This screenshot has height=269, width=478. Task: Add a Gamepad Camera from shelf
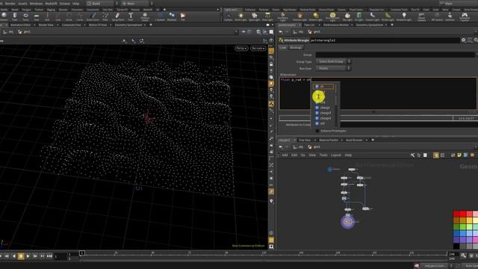tap(465, 16)
